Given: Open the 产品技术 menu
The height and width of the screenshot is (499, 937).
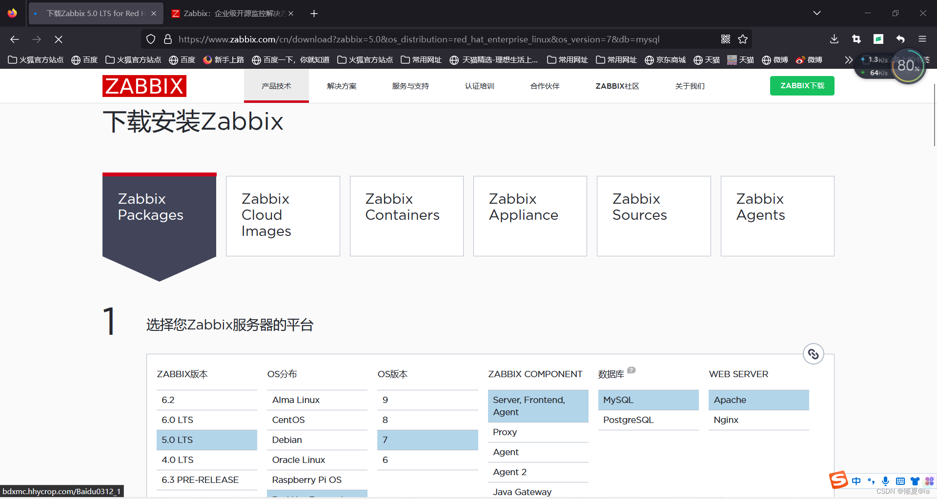Looking at the screenshot, I should pos(276,86).
